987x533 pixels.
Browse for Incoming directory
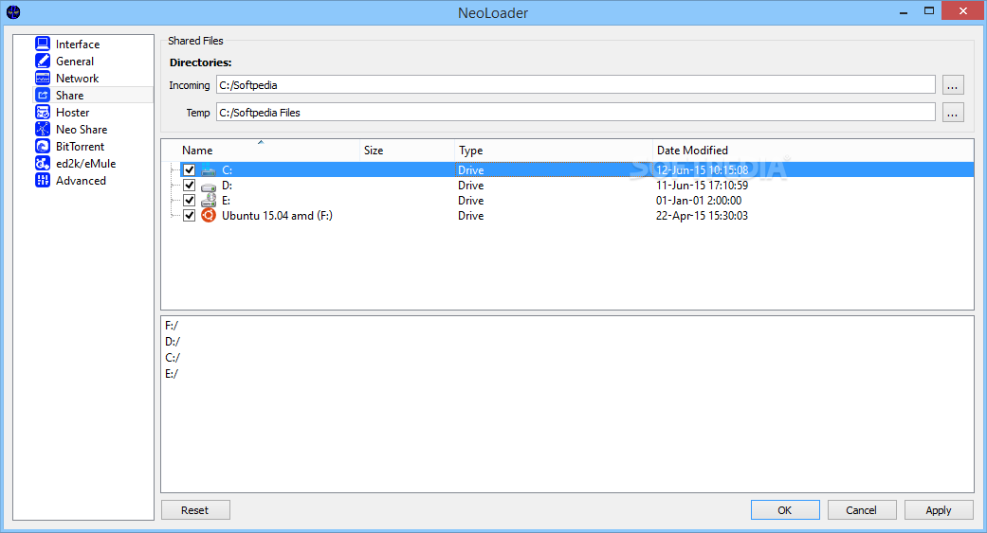coord(952,85)
